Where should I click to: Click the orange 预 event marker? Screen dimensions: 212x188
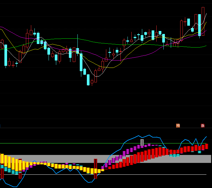pos(178,126)
